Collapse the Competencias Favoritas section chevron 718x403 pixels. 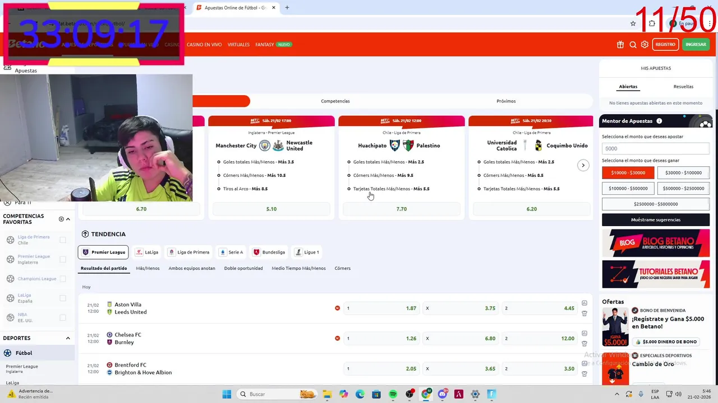[68, 219]
